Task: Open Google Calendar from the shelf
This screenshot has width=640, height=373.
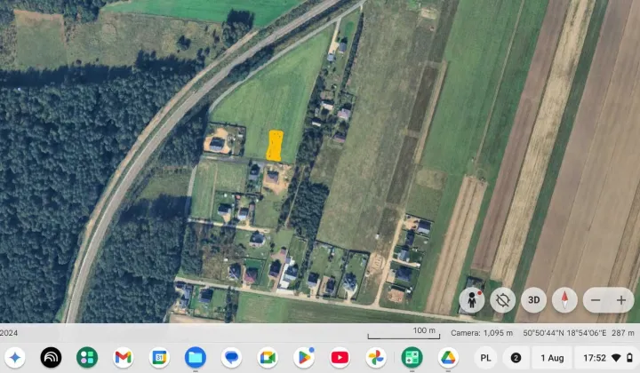Action: coord(159,358)
